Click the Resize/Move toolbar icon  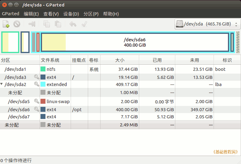32,24
